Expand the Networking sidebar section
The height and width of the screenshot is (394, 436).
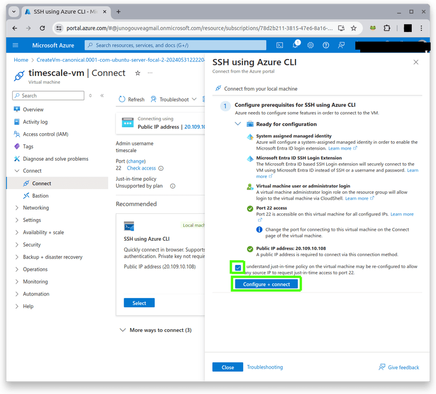(x=35, y=208)
